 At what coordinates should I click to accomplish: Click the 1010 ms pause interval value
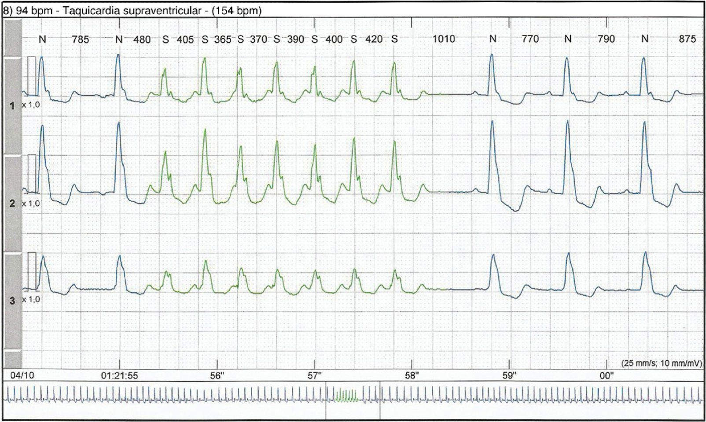tap(443, 39)
